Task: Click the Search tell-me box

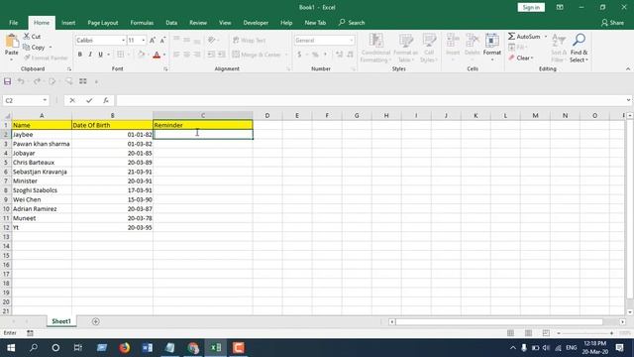Action: [x=352, y=23]
